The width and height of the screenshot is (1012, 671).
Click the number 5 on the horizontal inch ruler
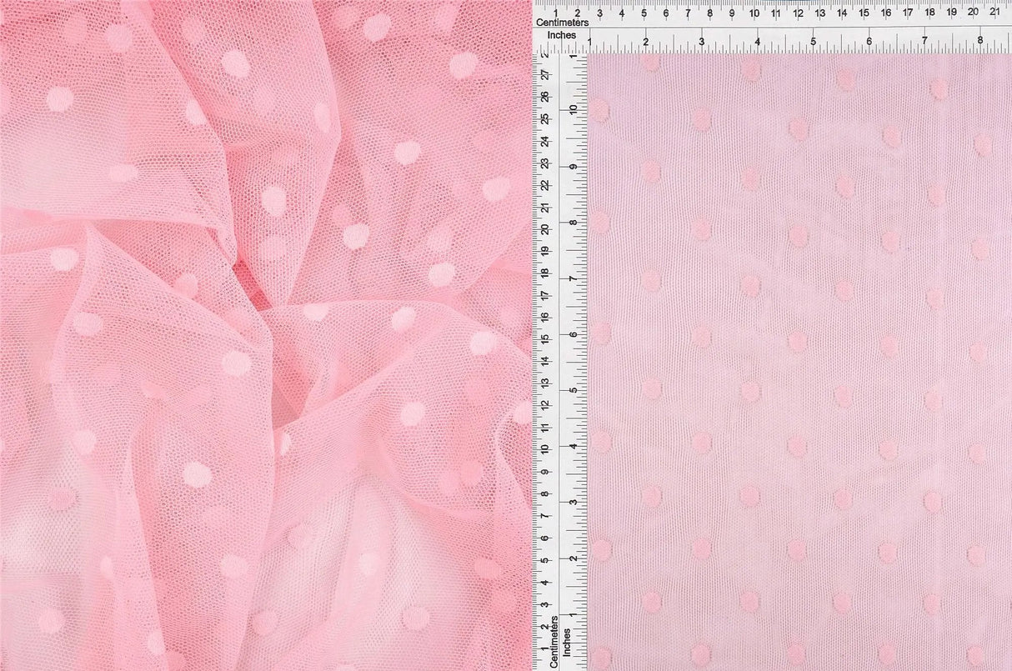814,40
